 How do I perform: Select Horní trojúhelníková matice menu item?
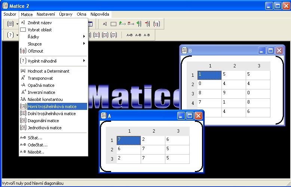pos(53,107)
